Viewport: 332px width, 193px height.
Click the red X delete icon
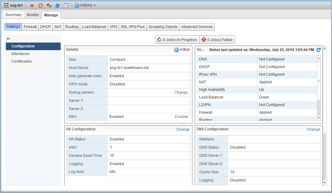coord(32,5)
